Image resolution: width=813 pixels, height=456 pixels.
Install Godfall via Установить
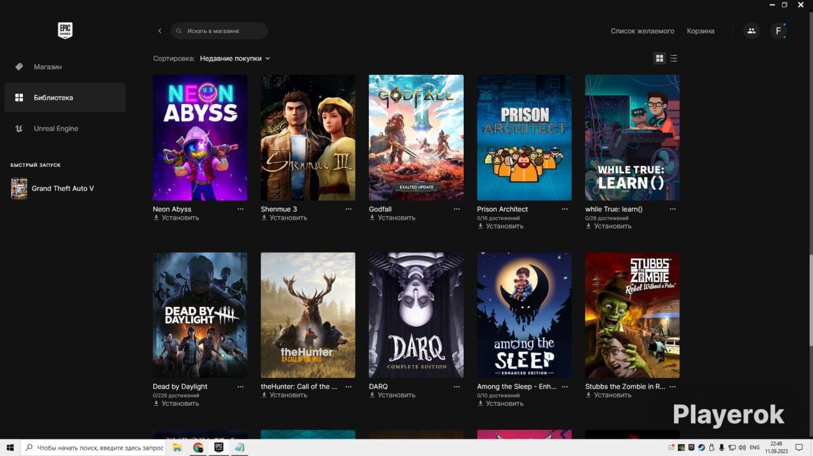tap(392, 218)
